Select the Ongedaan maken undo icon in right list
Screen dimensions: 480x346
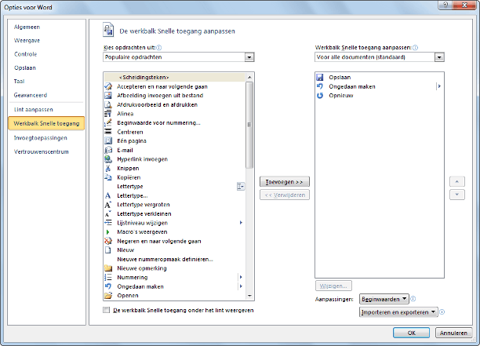click(320, 86)
